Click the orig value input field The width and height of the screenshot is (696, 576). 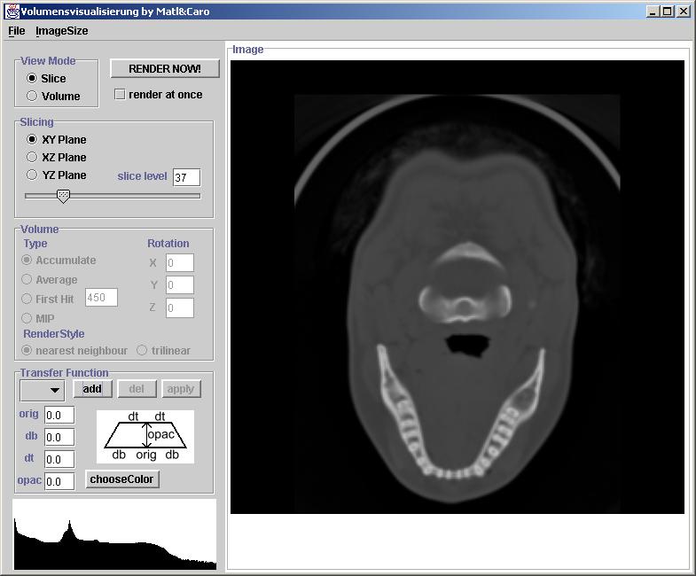[x=59, y=416]
